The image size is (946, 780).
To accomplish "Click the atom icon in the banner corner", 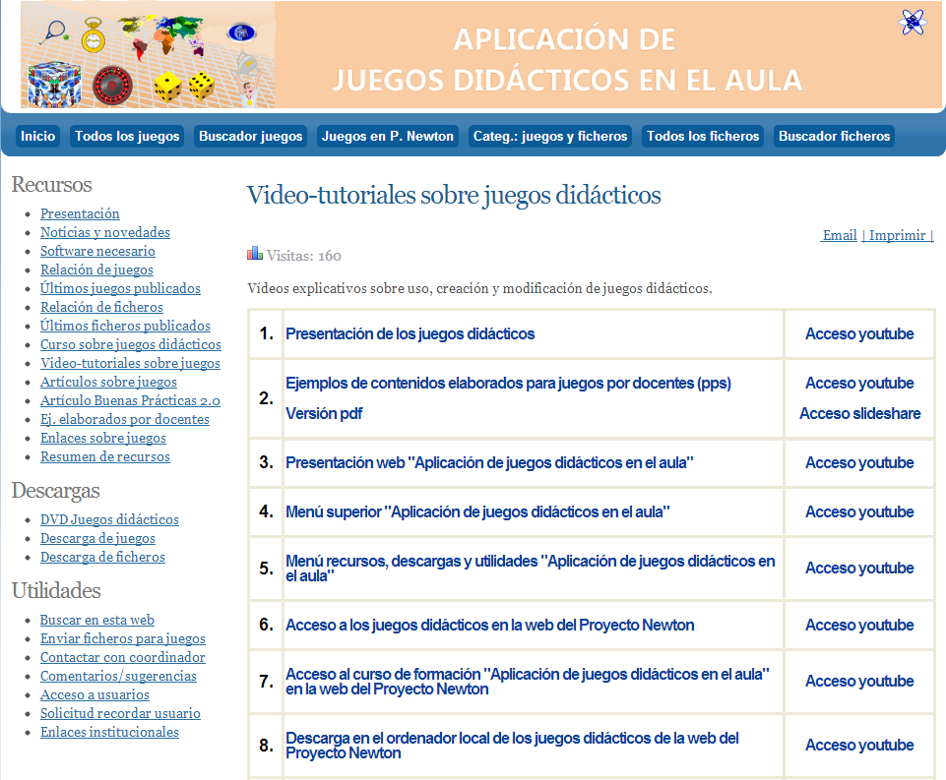I will tap(913, 22).
